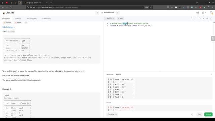Click the format code braces icon
Image resolution: width=215 pixels, height=121 pixels.
coord(196,18)
